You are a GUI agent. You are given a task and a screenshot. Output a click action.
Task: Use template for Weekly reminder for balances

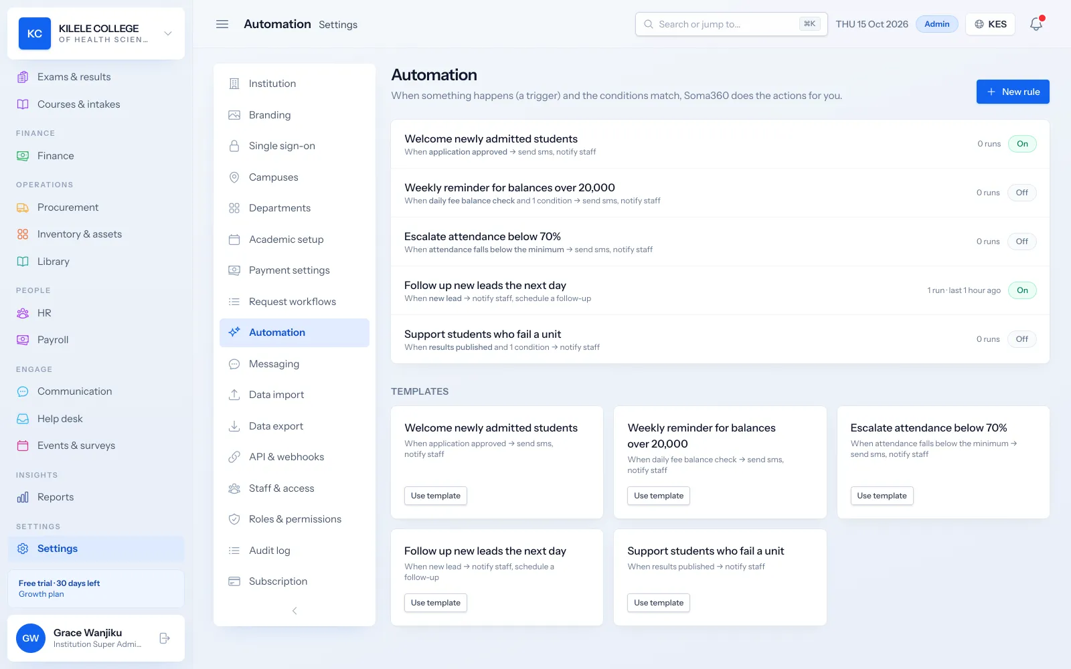click(659, 496)
